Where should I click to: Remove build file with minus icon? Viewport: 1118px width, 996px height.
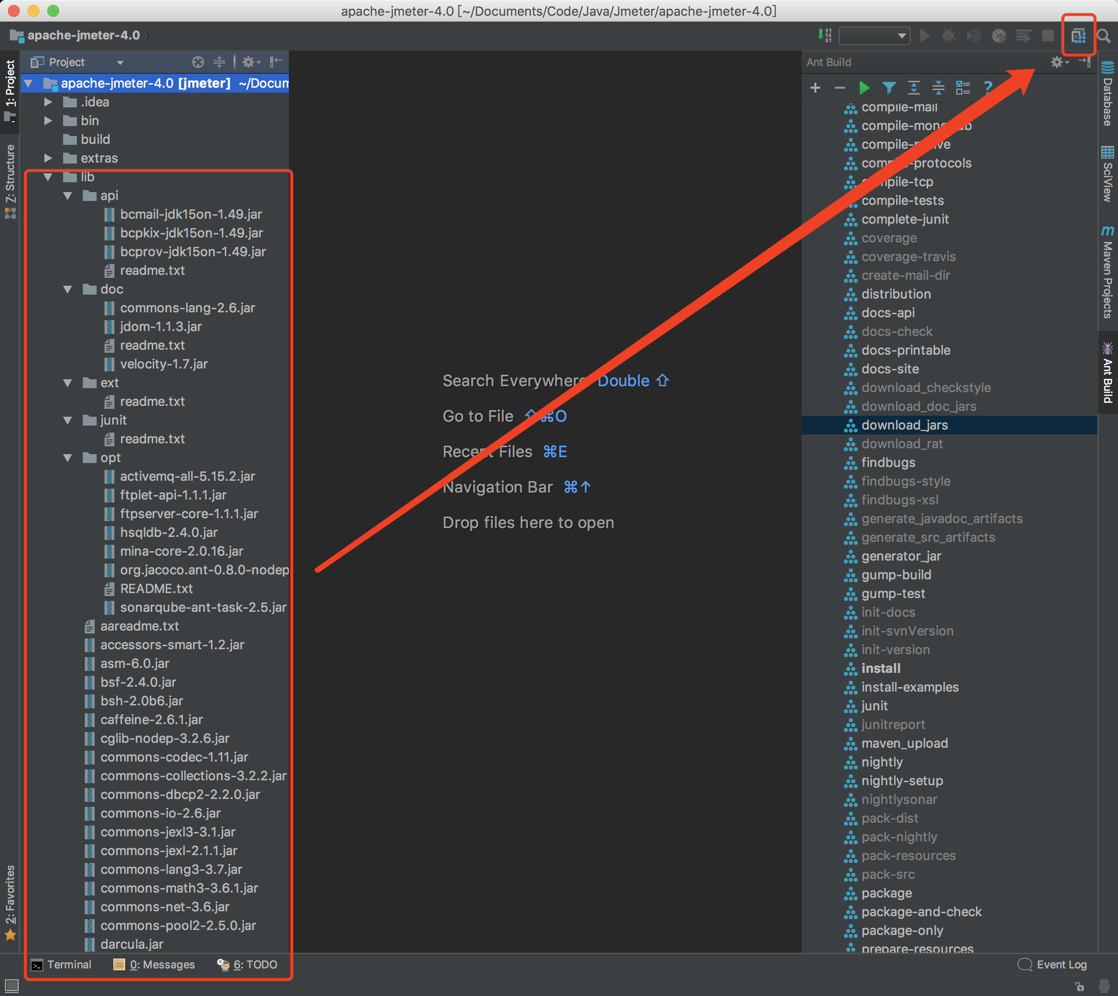click(840, 88)
